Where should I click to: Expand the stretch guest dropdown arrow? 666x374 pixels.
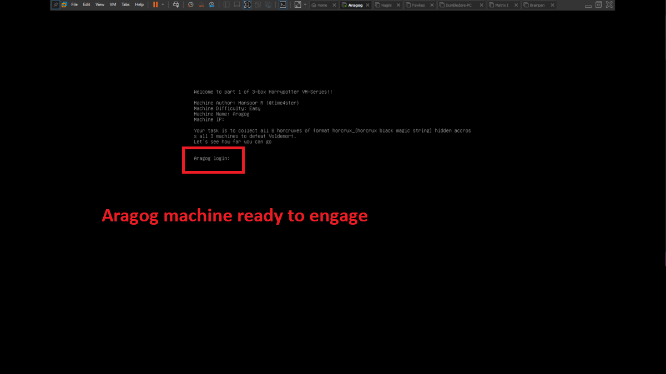[305, 4]
